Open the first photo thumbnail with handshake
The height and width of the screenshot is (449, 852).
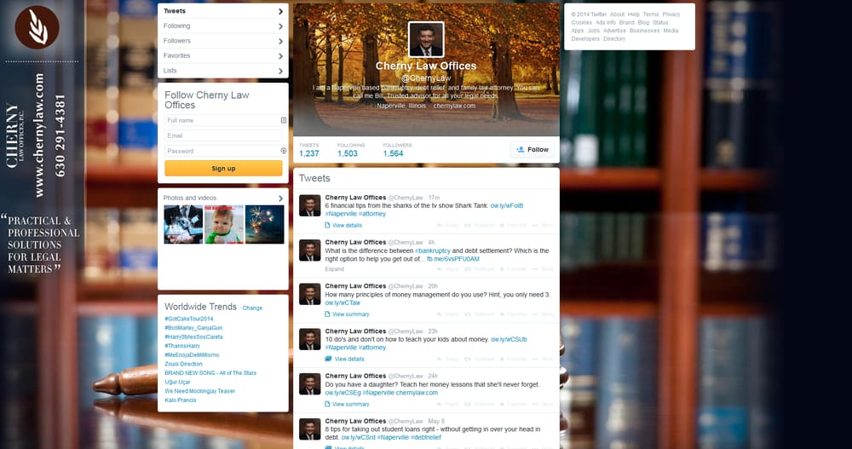pyautogui.click(x=183, y=225)
